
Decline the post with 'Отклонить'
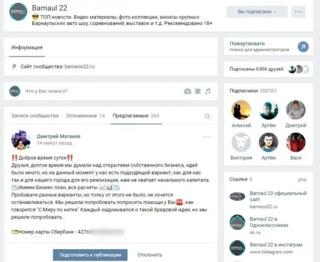tap(149, 255)
